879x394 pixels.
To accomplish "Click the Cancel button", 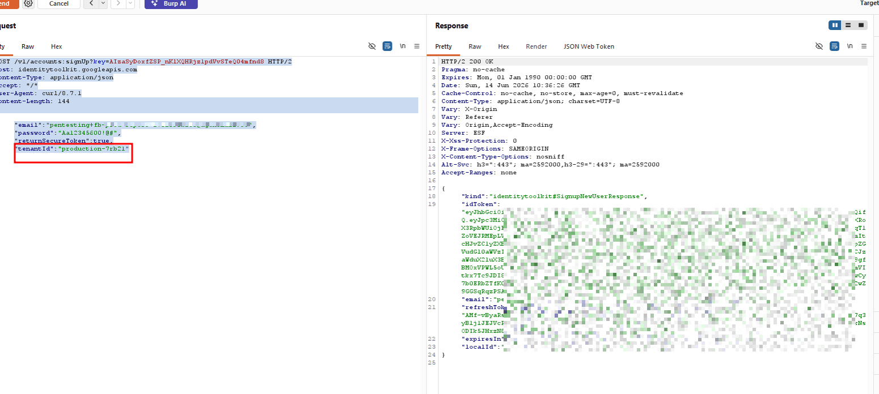I will [59, 3].
